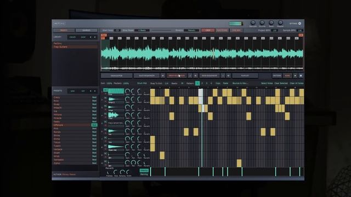Open the Slice Mode dropdown

click(142, 30)
